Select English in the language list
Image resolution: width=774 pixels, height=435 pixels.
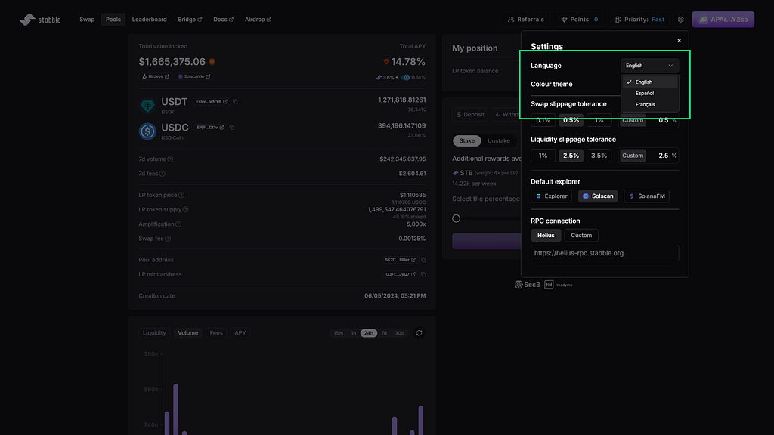[649, 82]
